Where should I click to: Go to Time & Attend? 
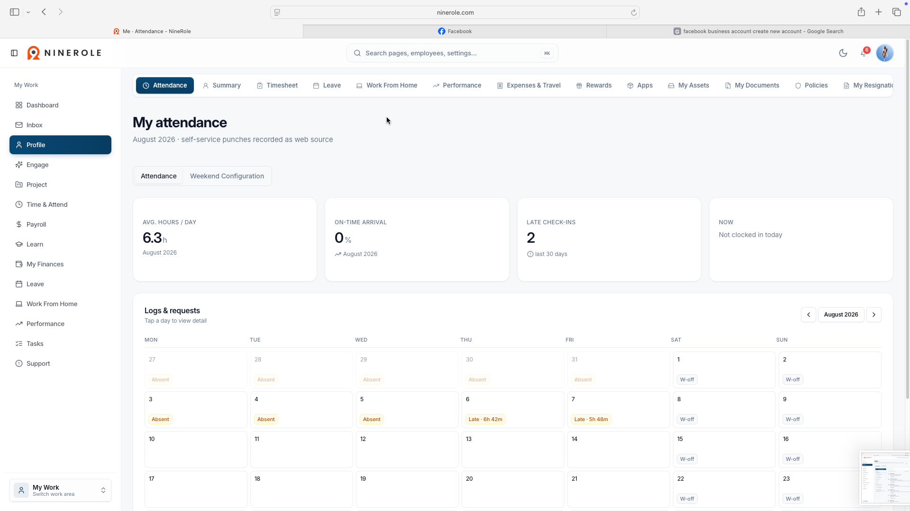60,204
